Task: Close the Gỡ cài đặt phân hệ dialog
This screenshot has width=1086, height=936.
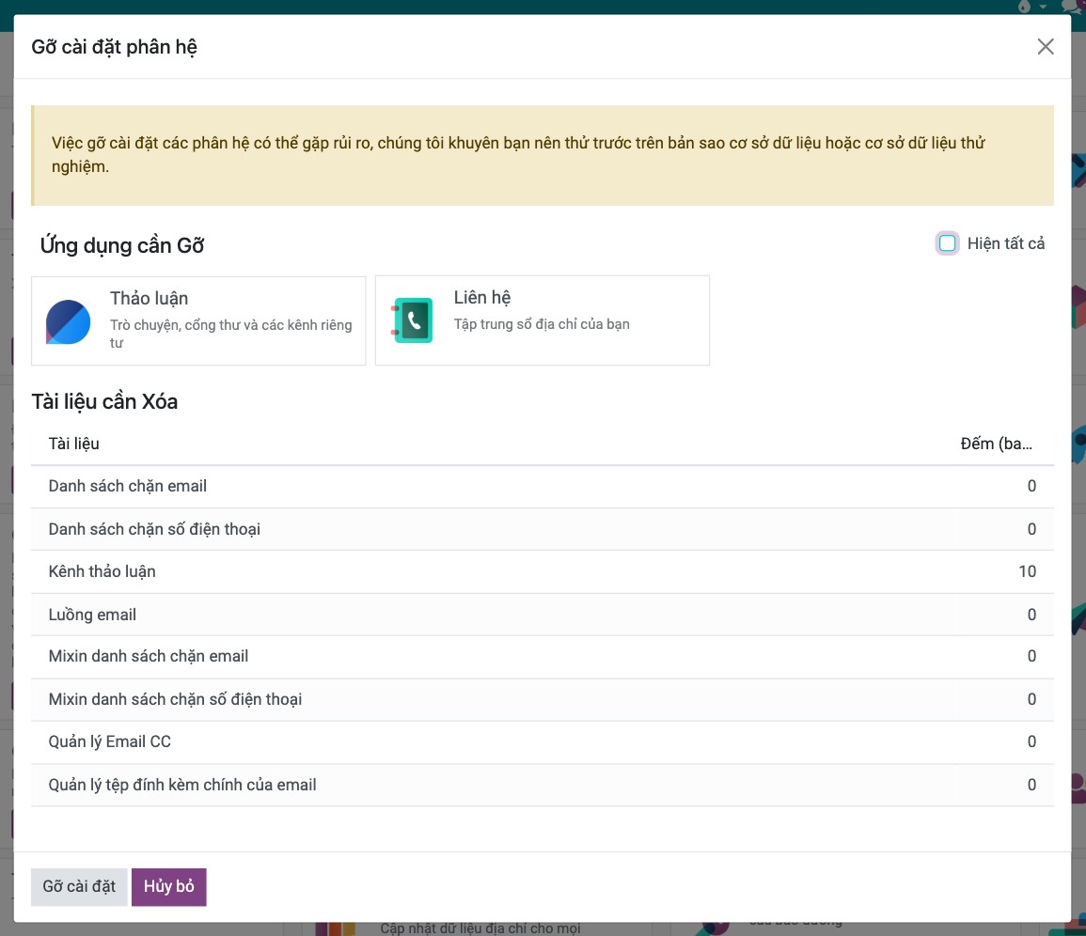Action: 1046,46
